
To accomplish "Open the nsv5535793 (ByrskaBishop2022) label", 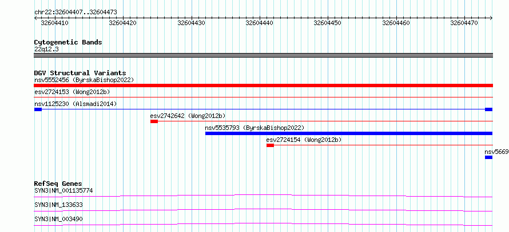I will coord(255,128).
